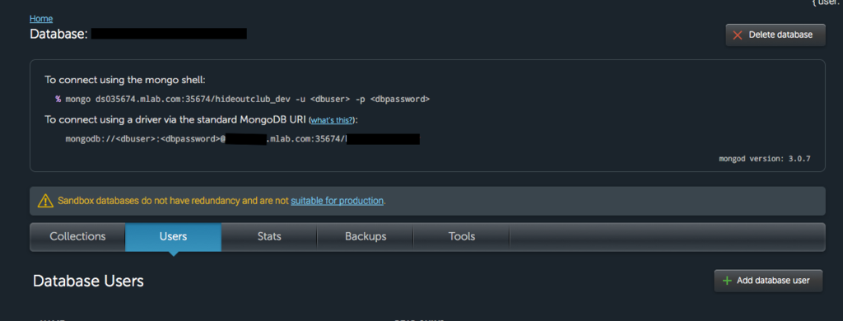Open the Home breadcrumb link

(41, 19)
